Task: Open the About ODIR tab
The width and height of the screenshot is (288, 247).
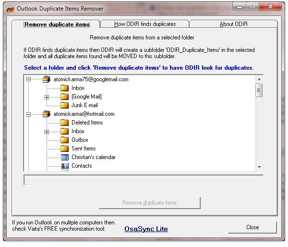Action: (233, 24)
